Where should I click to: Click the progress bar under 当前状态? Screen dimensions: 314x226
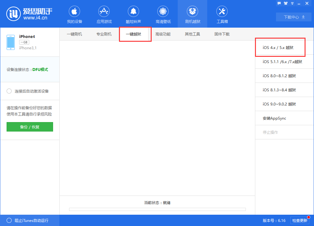point(157,209)
